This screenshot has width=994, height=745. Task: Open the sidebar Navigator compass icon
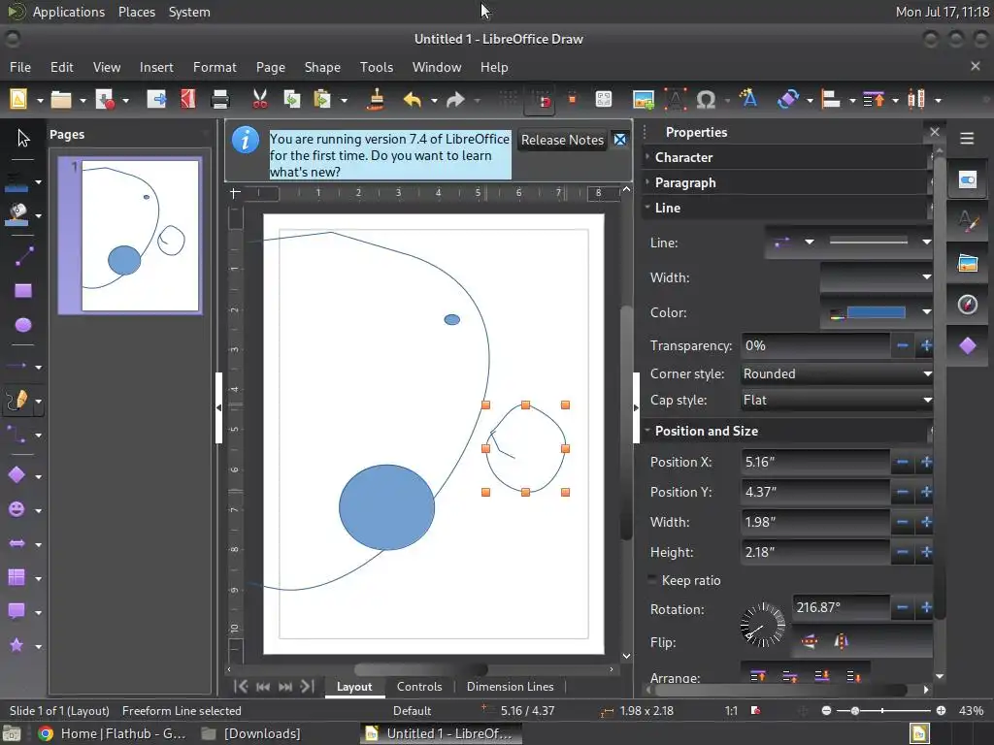click(968, 304)
